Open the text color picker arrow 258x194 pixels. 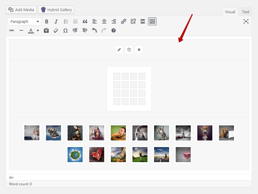coord(38,30)
